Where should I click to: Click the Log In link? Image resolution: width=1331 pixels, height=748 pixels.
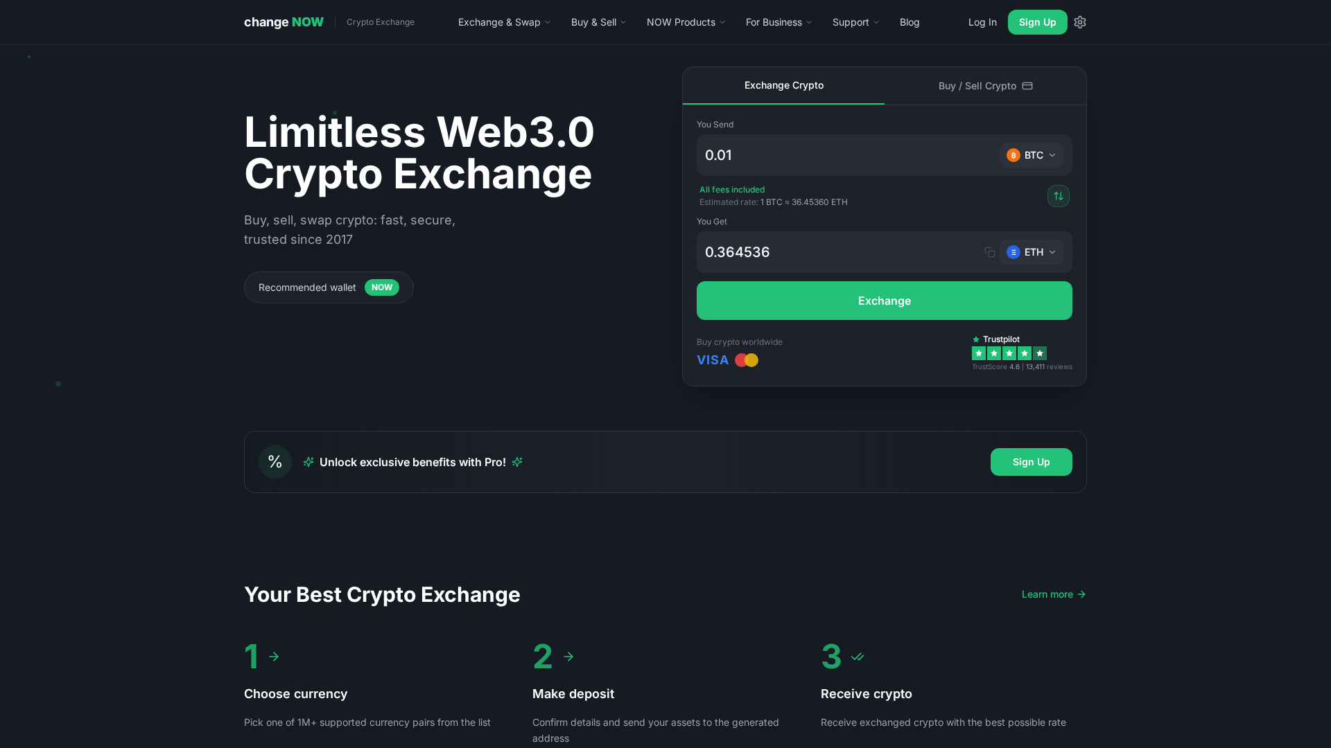tap(982, 22)
